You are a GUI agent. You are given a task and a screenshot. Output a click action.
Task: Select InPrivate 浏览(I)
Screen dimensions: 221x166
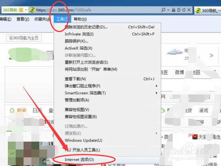107,34
